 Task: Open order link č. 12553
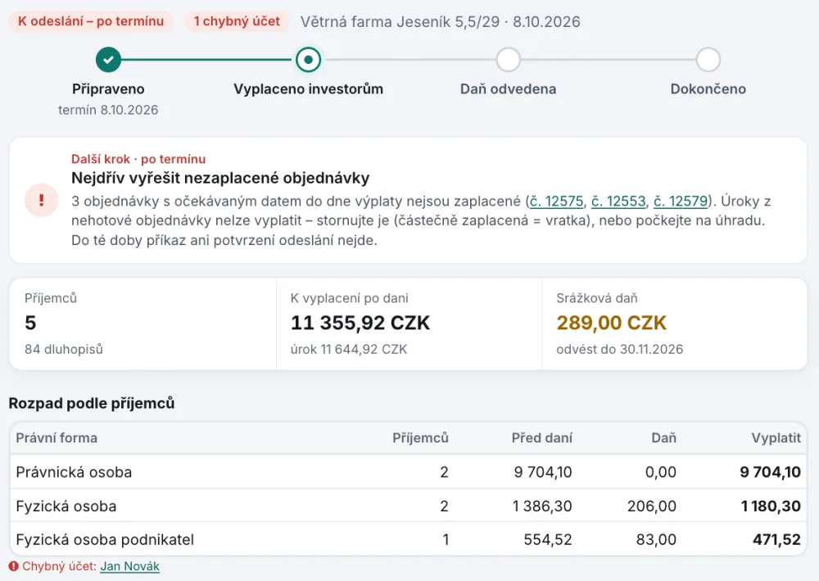coord(618,201)
